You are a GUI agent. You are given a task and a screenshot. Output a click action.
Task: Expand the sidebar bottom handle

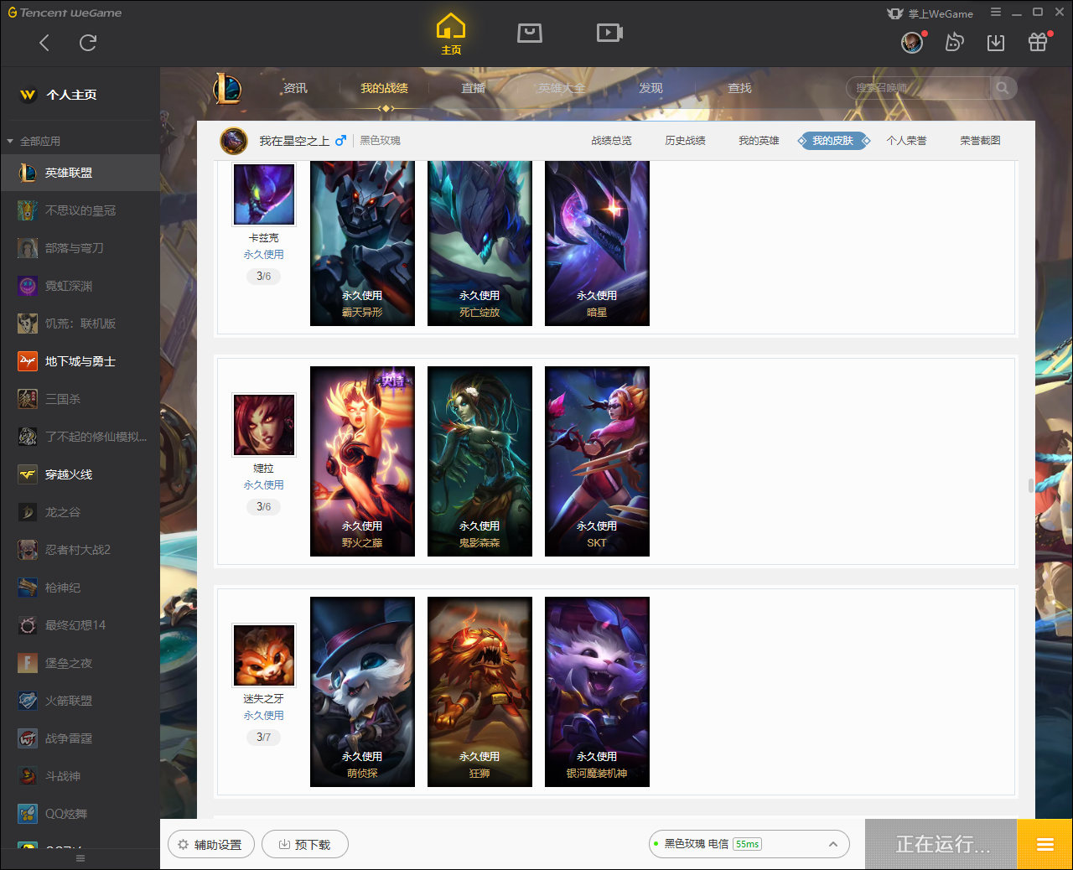80,858
